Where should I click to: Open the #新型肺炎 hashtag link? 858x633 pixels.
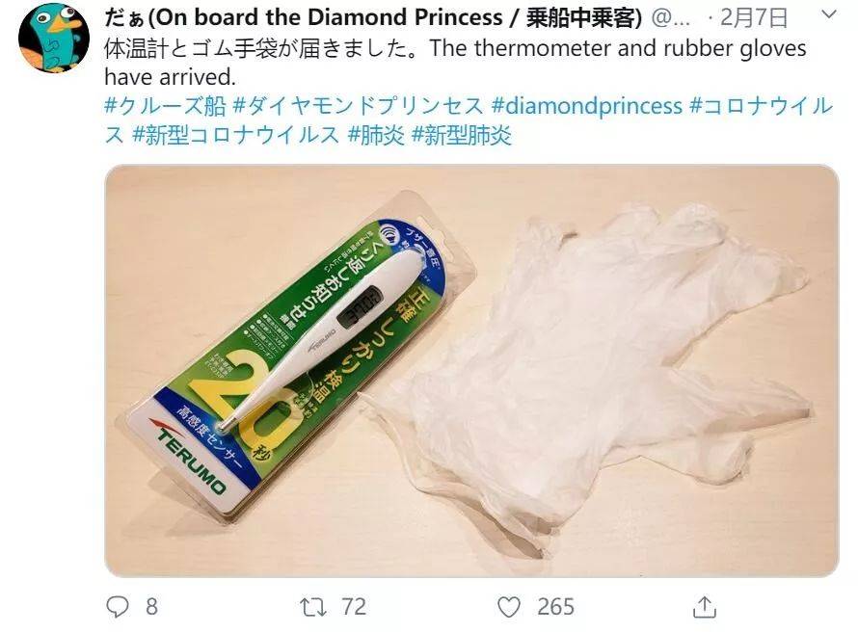coord(461,135)
